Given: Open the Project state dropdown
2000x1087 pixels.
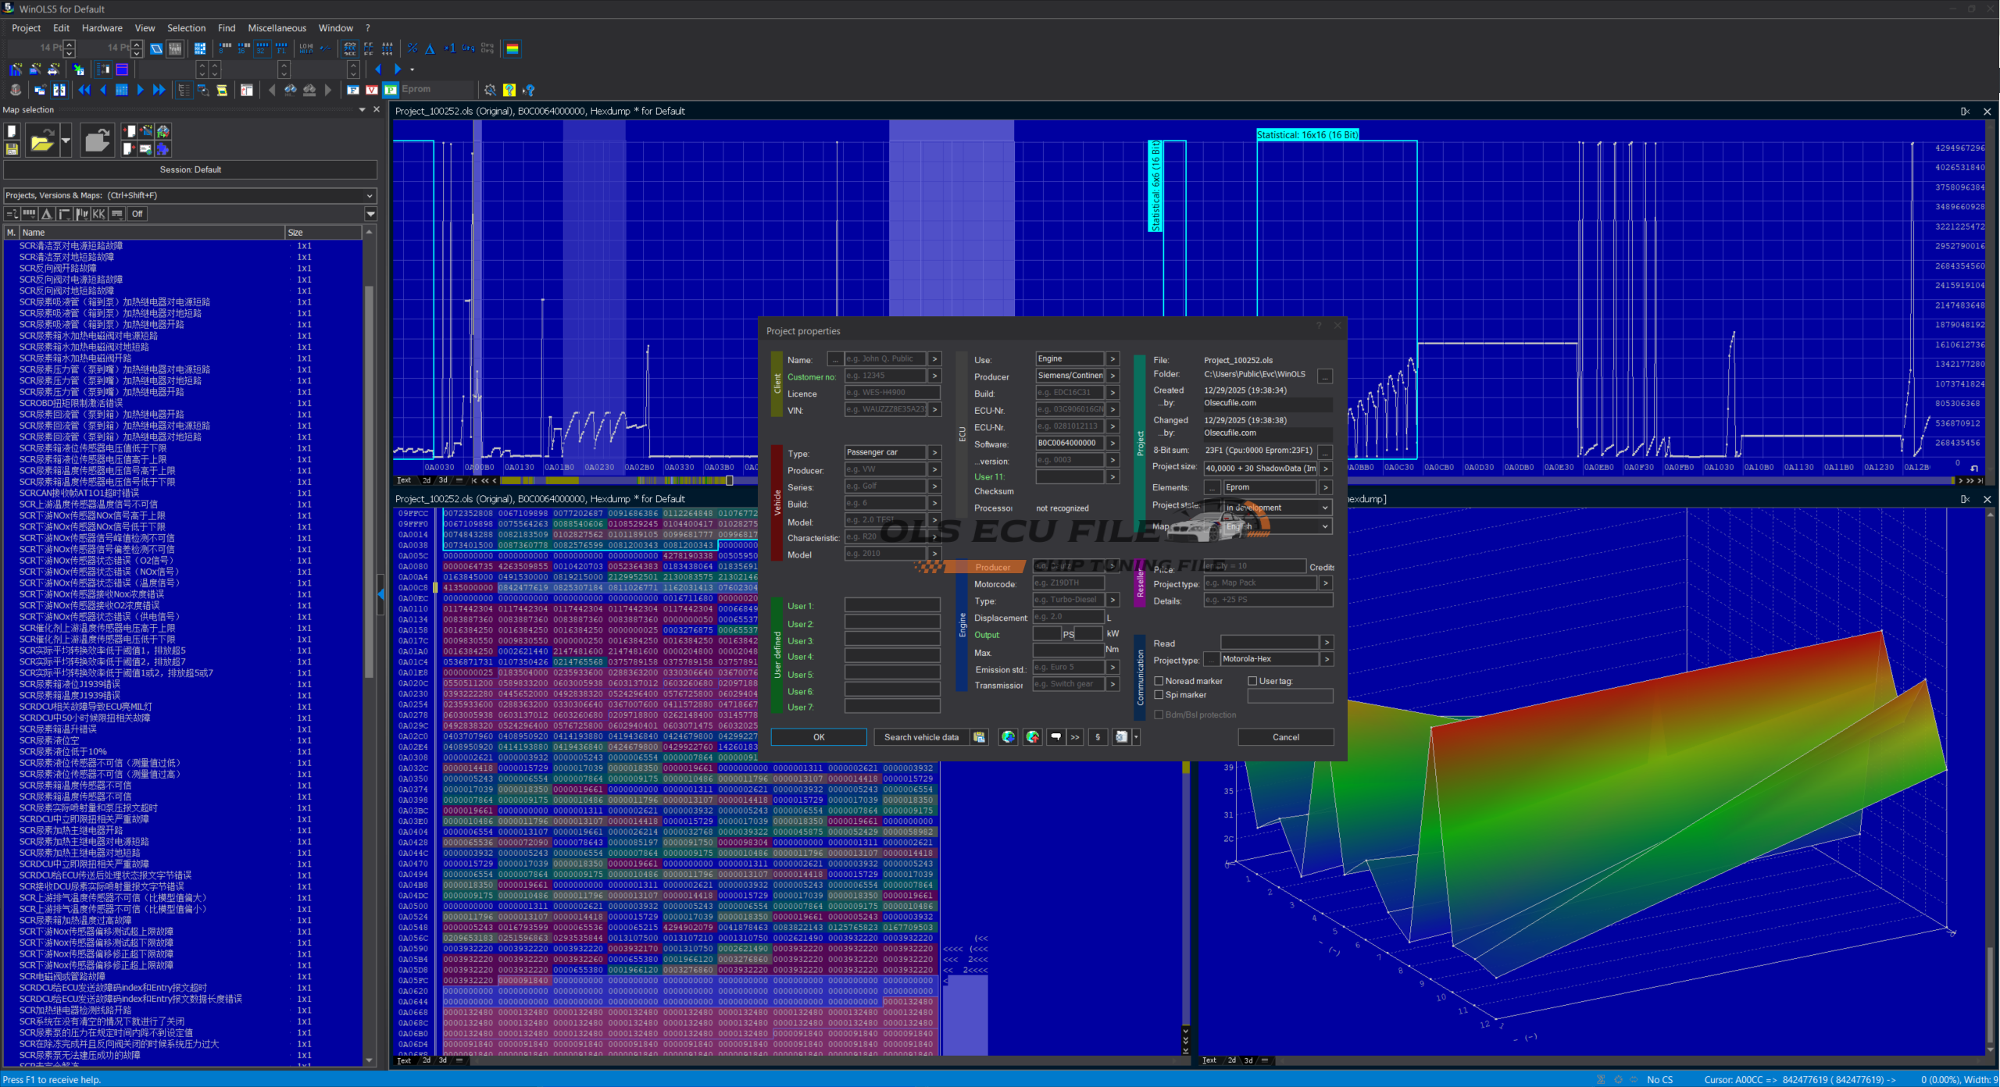Looking at the screenshot, I should (1324, 508).
